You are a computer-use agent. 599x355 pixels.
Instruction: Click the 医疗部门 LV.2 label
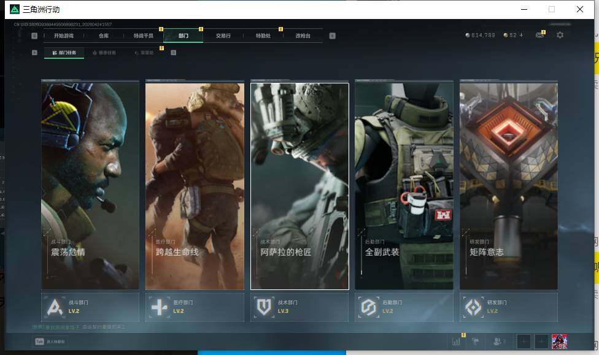[179, 311]
